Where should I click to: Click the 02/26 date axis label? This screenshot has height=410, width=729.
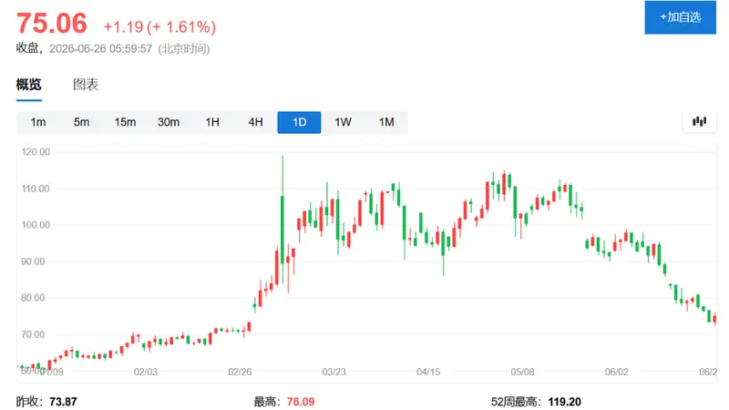pos(240,372)
